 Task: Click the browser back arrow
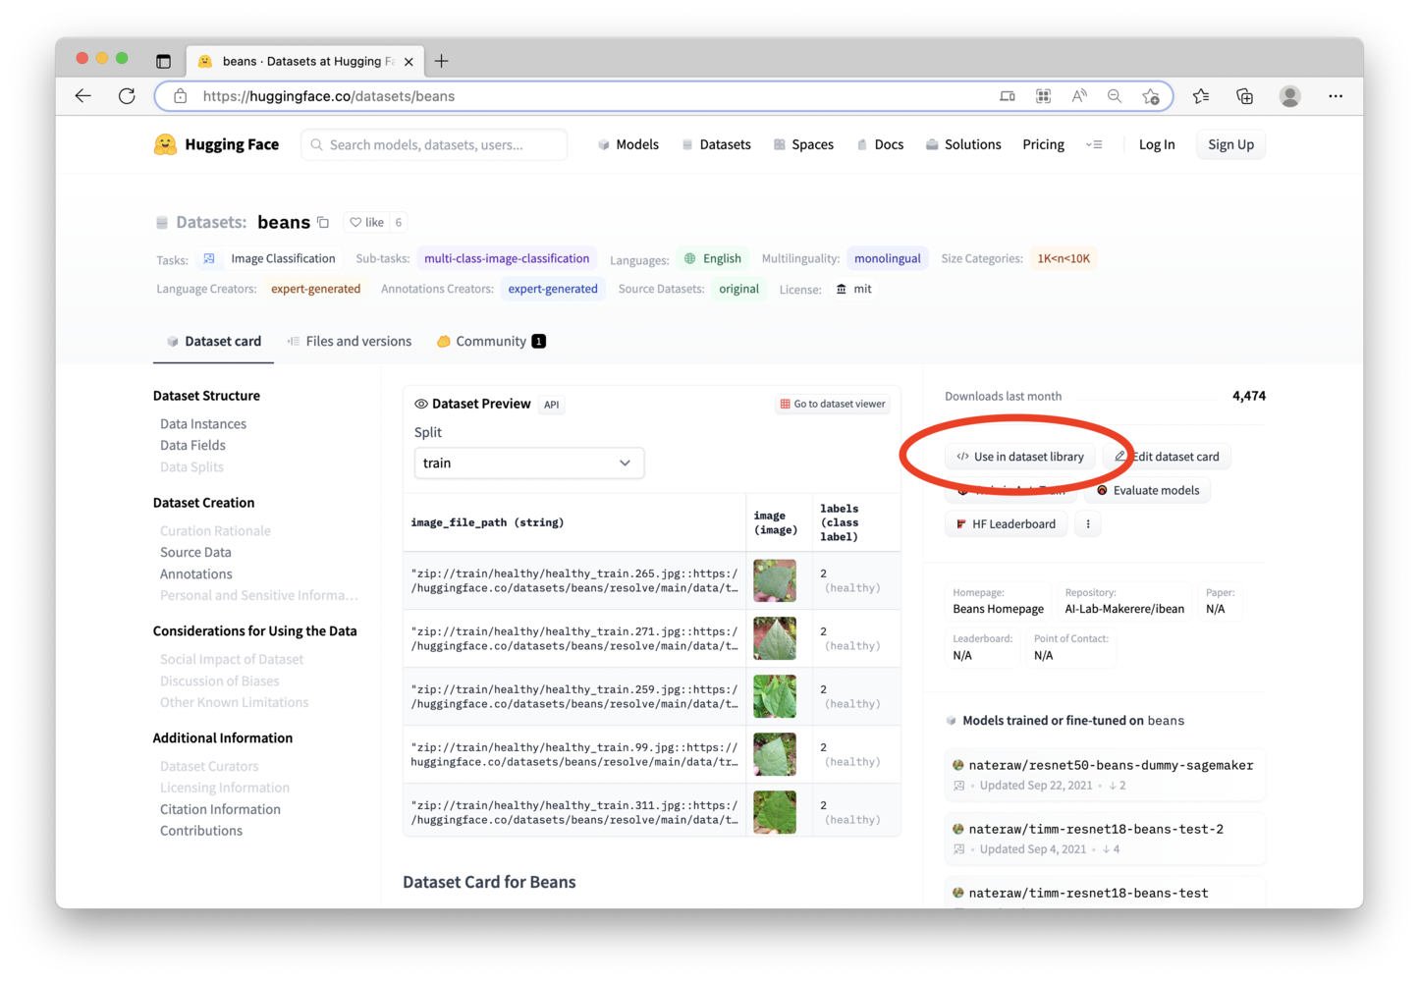(83, 96)
